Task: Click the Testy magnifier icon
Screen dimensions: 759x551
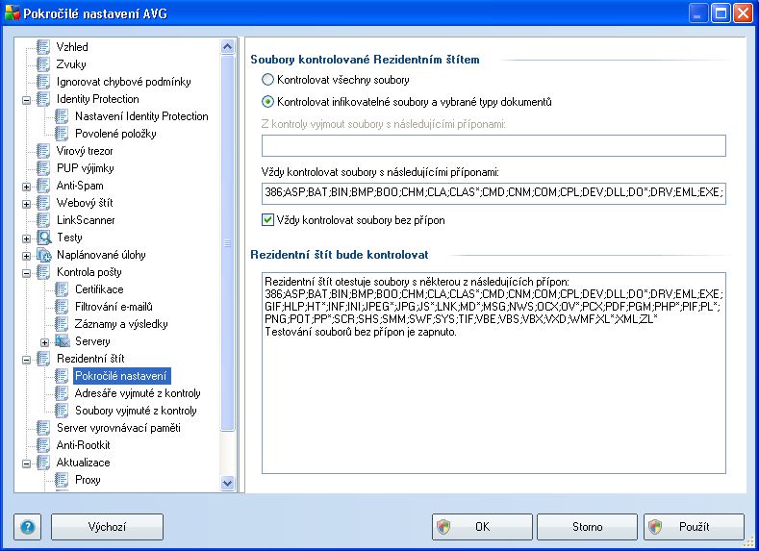Action: coord(44,238)
